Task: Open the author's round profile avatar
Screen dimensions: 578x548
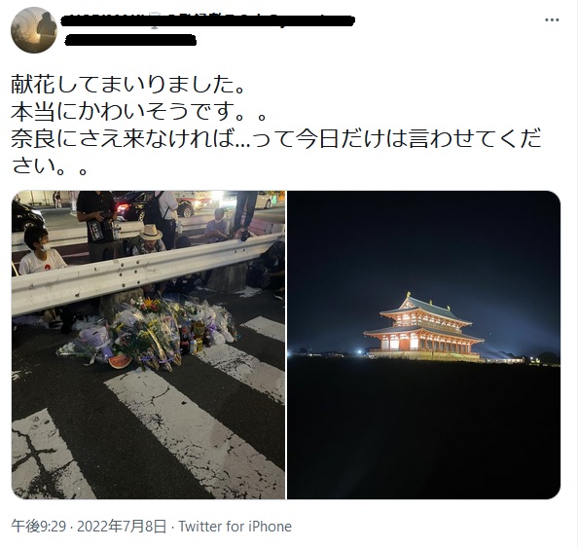Action: pos(34,30)
